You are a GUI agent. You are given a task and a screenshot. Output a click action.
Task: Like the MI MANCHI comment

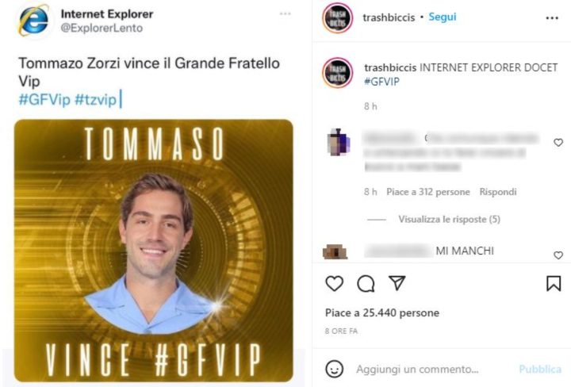point(558,255)
